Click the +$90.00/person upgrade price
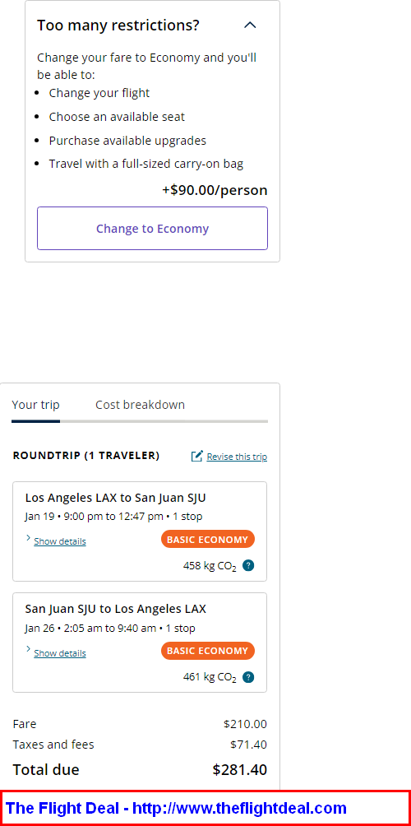Screen dimensions: 411x826 [215, 190]
